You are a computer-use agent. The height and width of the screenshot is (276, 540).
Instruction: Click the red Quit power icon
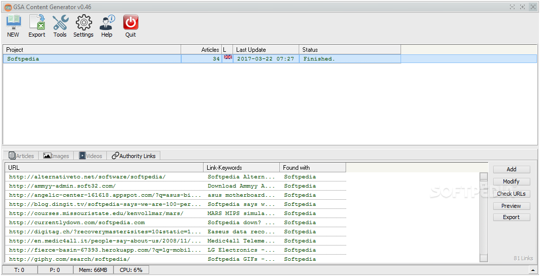[130, 26]
